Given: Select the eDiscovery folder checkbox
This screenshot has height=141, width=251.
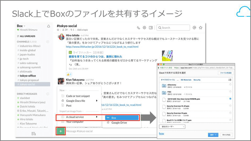Looking at the screenshot, I should coord(230,84).
